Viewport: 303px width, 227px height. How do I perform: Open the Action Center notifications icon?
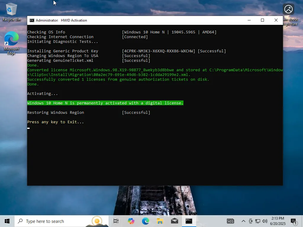tap(294, 221)
